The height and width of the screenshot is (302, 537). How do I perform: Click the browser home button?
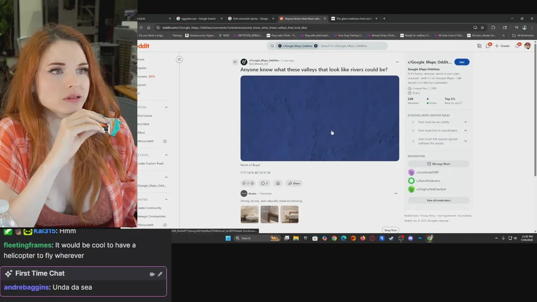[x=149, y=28]
